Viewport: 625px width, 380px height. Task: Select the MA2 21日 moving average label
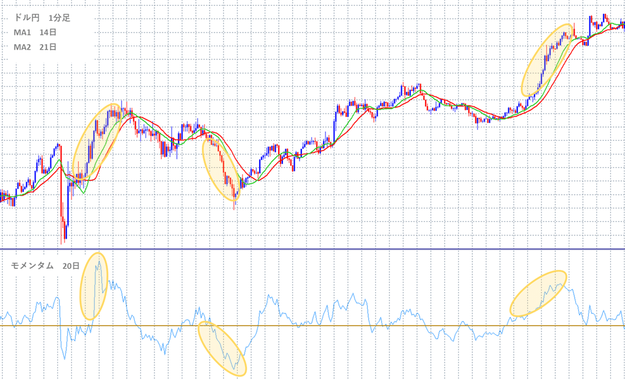click(x=35, y=47)
